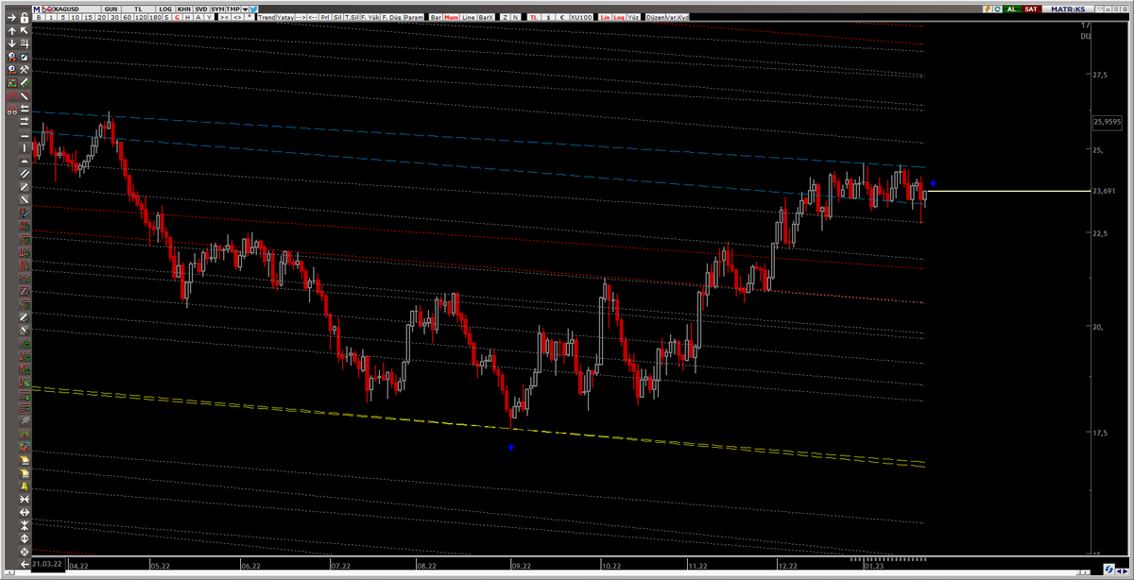Select the 60 minute period button
This screenshot has width=1134, height=580.
pos(128,17)
